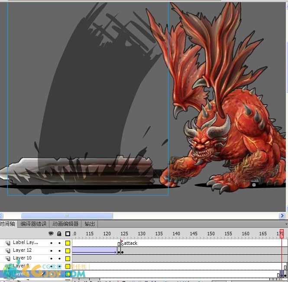Click the stage scroll right arrow

pyautogui.click(x=282, y=215)
